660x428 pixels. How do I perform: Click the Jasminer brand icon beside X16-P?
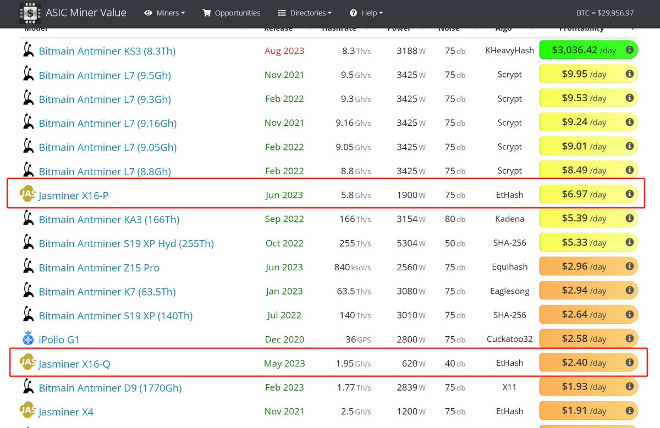coord(29,194)
